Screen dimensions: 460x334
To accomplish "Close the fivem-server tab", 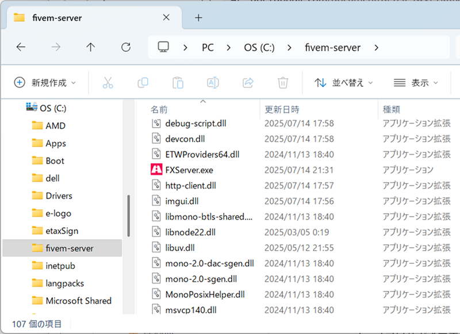I will (166, 18).
